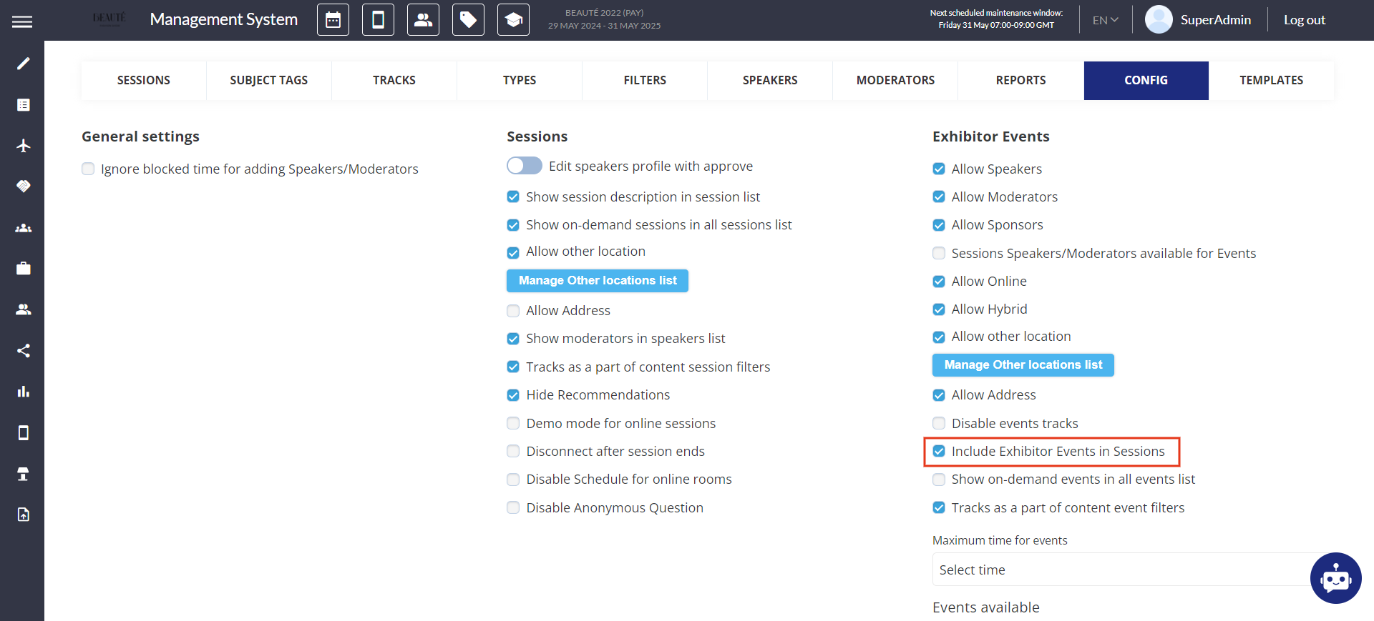Uncheck Allow Speakers for Exhibitor Events
Screen dimensions: 1374x621
[939, 169]
